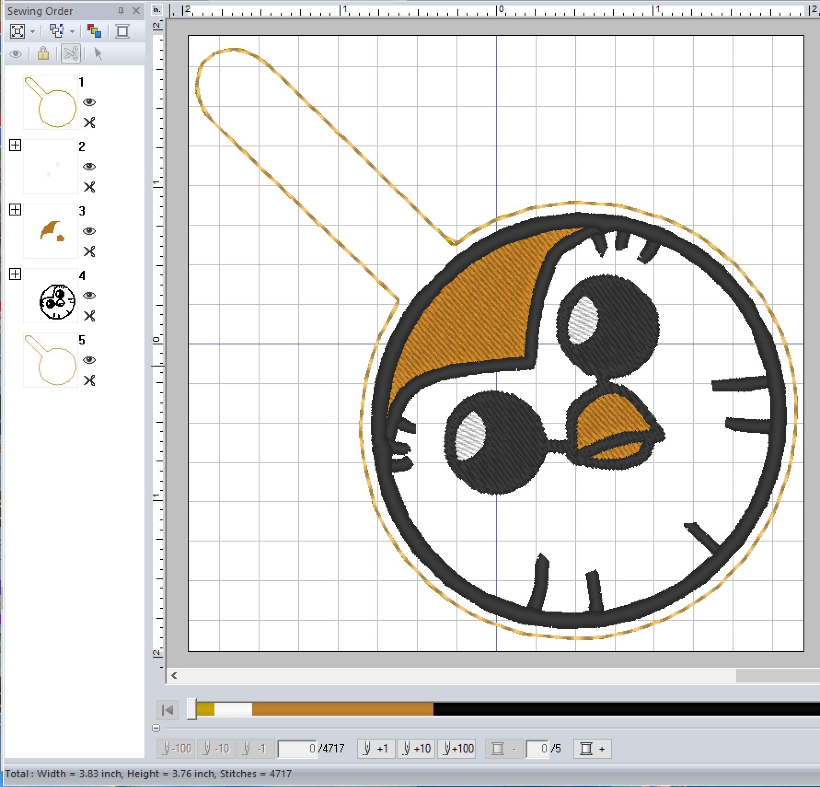Advance the stitch simulator by +10 stitches

pos(416,749)
